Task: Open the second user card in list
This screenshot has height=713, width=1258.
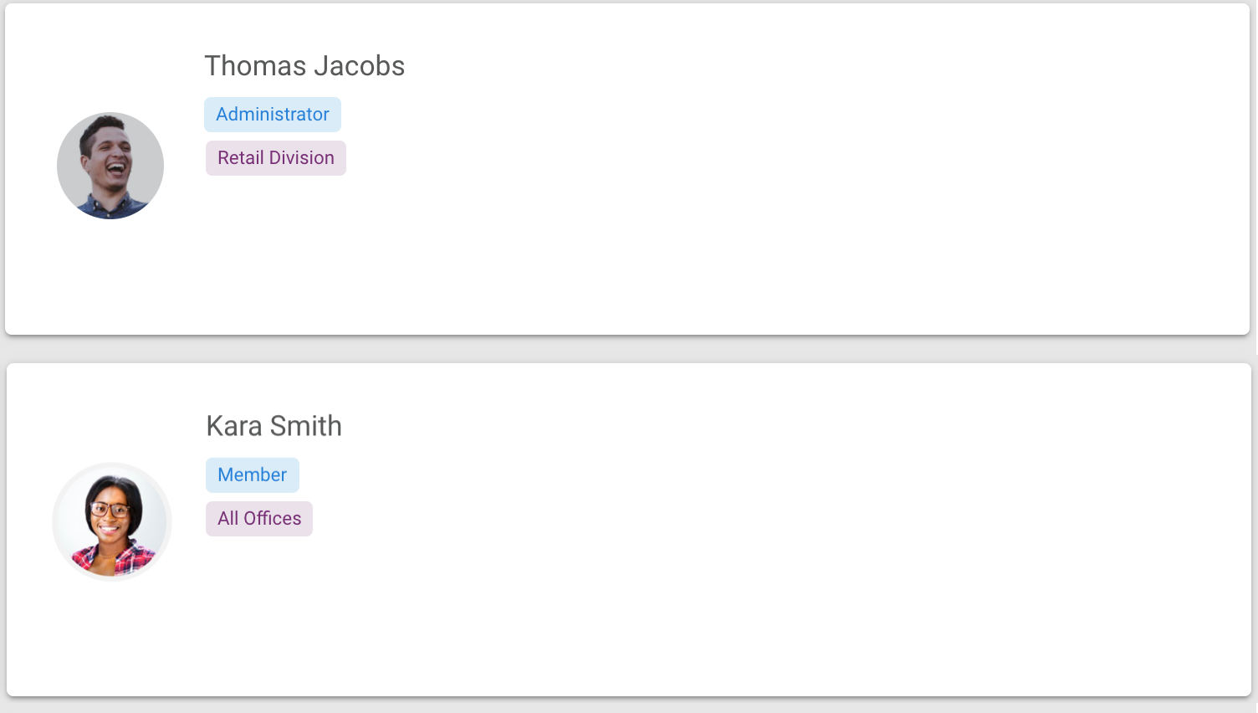Action: (629, 530)
